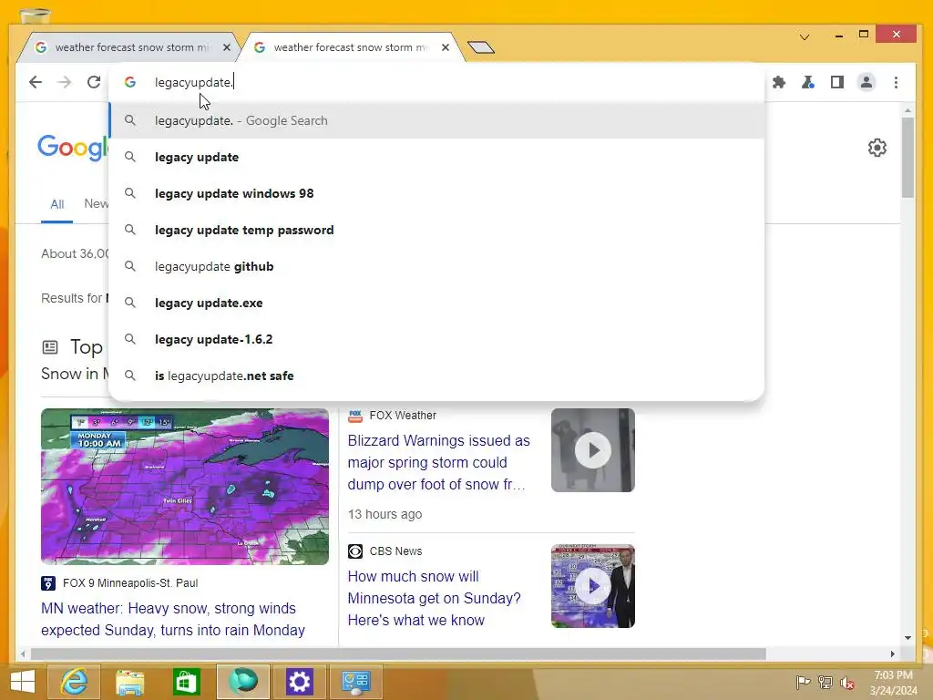Open the Chrome three-dot menu
Image resolution: width=933 pixels, height=700 pixels.
[x=896, y=82]
